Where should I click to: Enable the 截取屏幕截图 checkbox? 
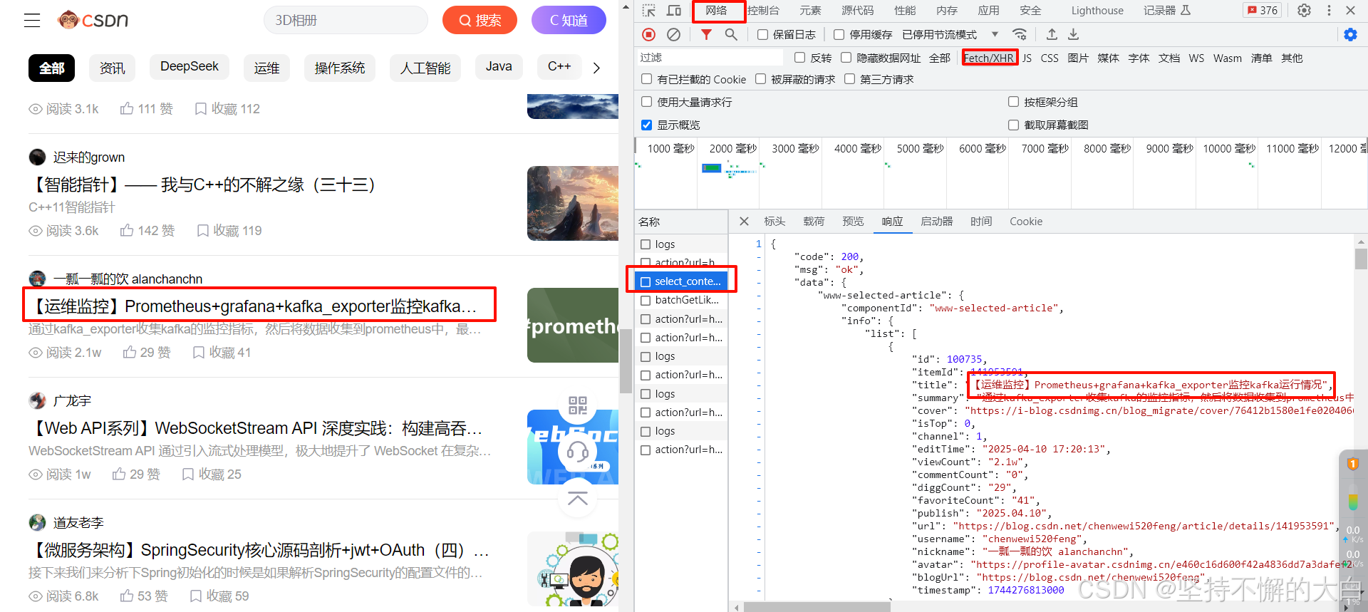(1013, 125)
